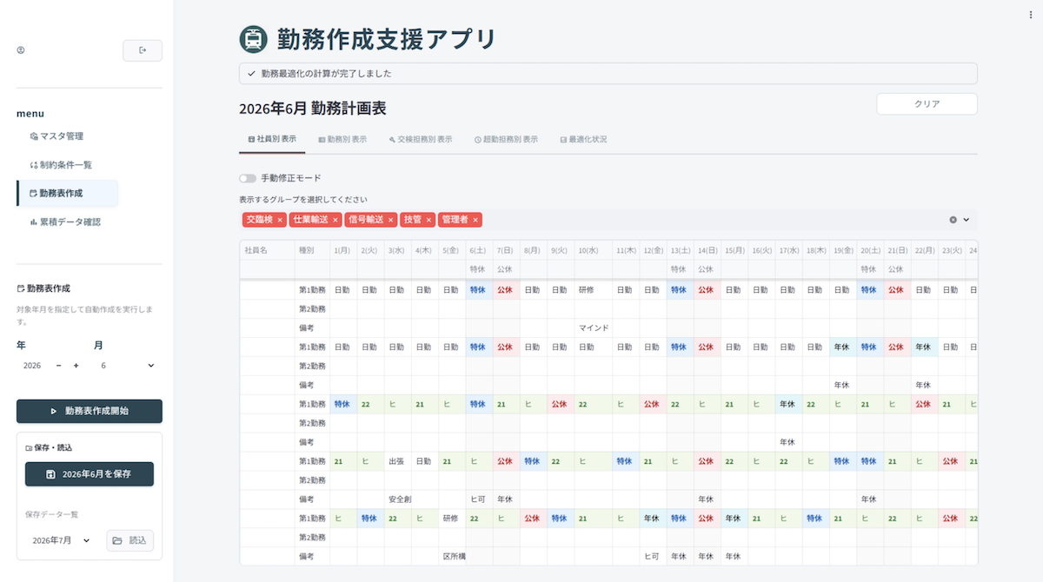Click the folder icon on 読込 button
The image size is (1043, 582).
click(118, 540)
